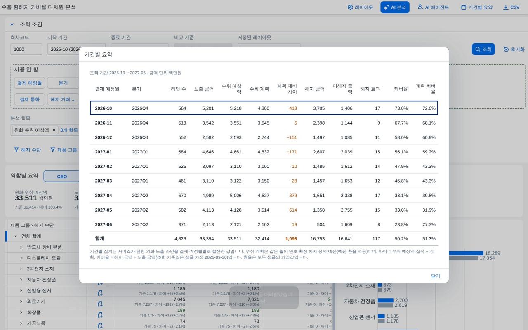Click the AI 분석 sparkle button
Viewport: 528px width, 330px height.
(x=395, y=7)
